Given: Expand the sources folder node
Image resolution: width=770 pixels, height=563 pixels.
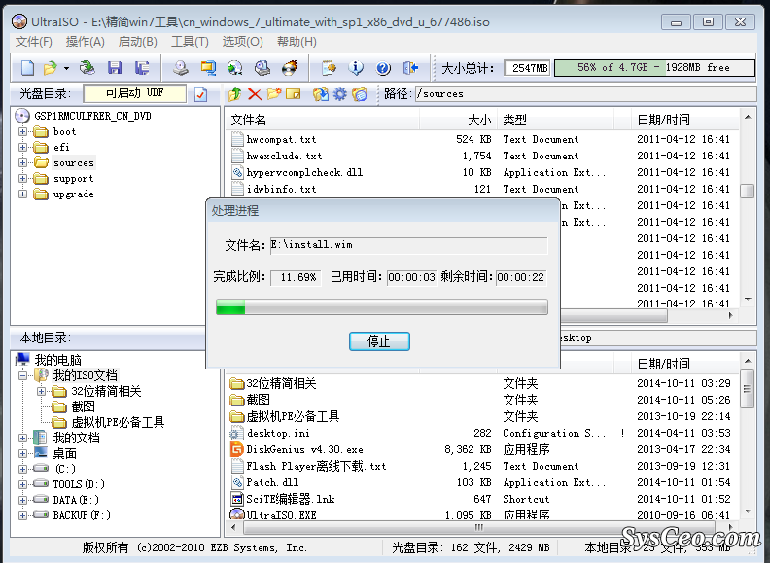Looking at the screenshot, I should click(22, 162).
